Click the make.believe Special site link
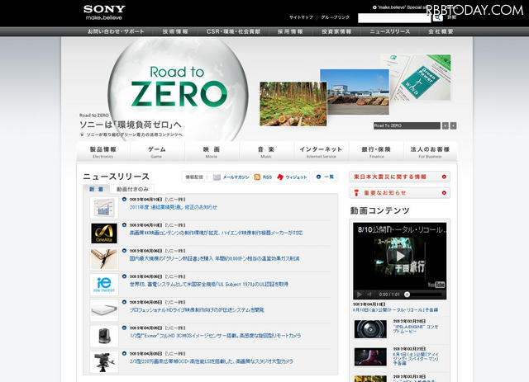The width and height of the screenshot is (529, 382). pyautogui.click(x=399, y=7)
